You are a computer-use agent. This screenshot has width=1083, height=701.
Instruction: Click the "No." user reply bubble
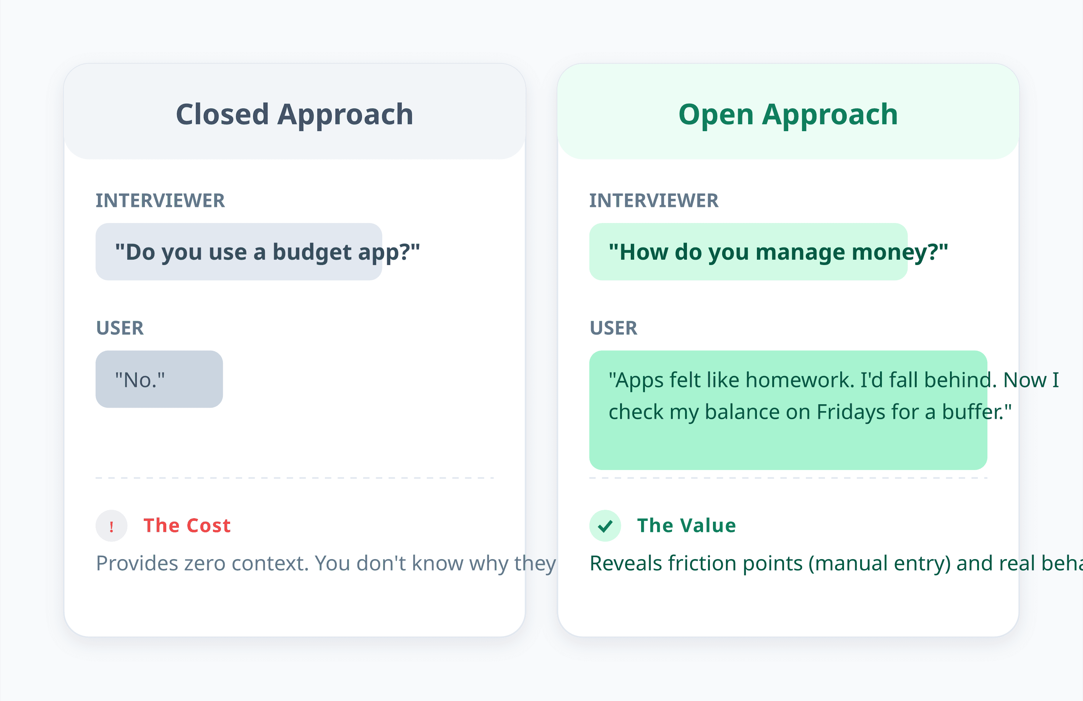click(159, 379)
